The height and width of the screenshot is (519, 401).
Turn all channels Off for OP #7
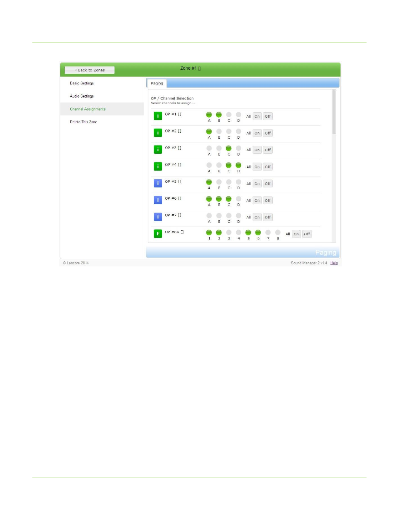pos(268,217)
